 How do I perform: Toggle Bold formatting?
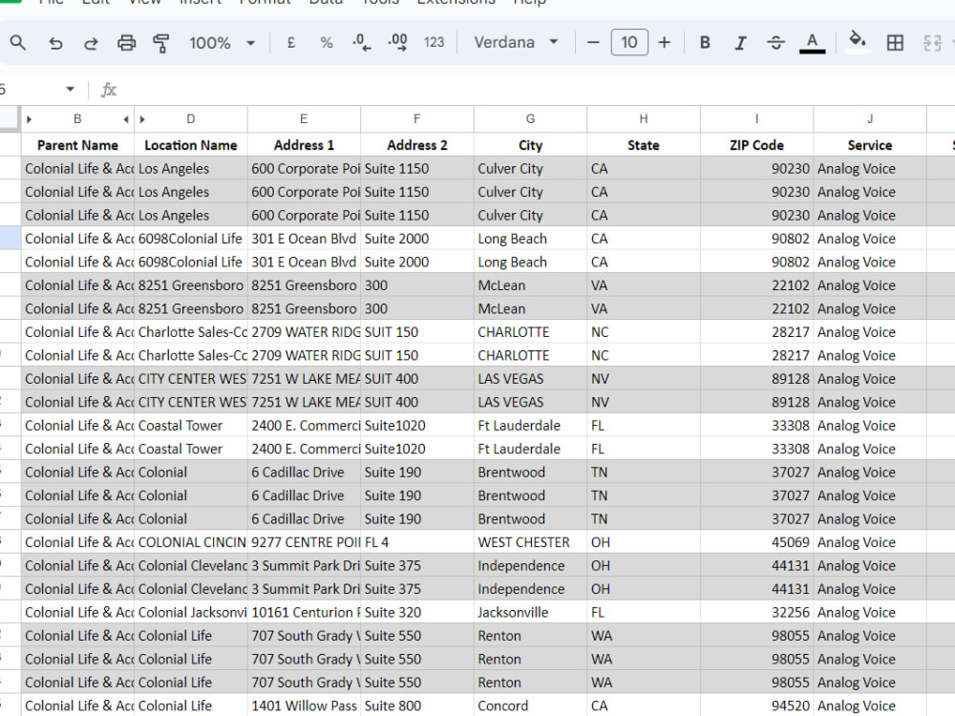pyautogui.click(x=705, y=43)
